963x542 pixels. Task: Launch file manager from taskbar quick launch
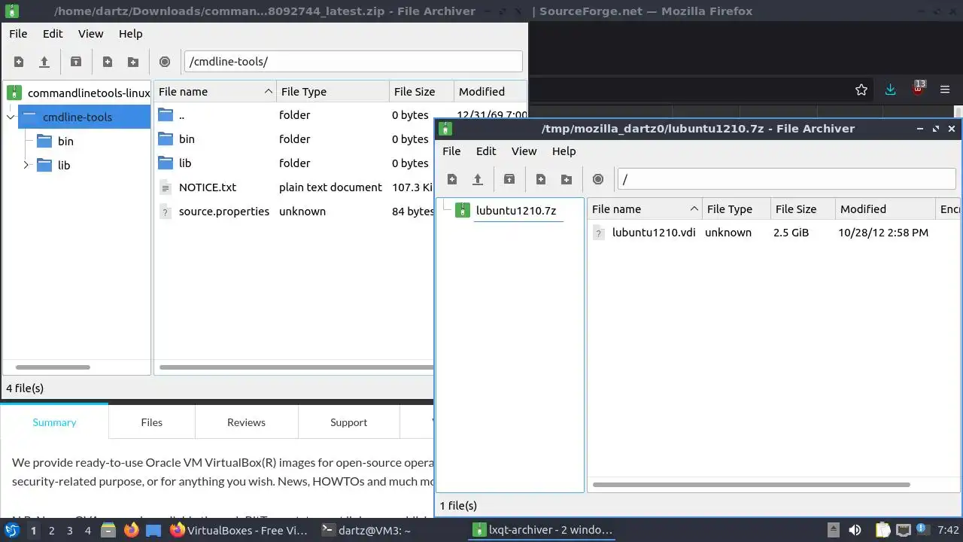click(x=108, y=530)
